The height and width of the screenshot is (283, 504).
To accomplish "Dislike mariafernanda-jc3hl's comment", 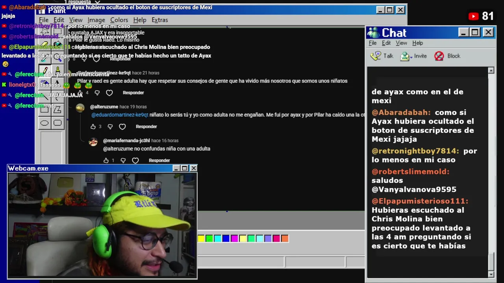I will [123, 160].
